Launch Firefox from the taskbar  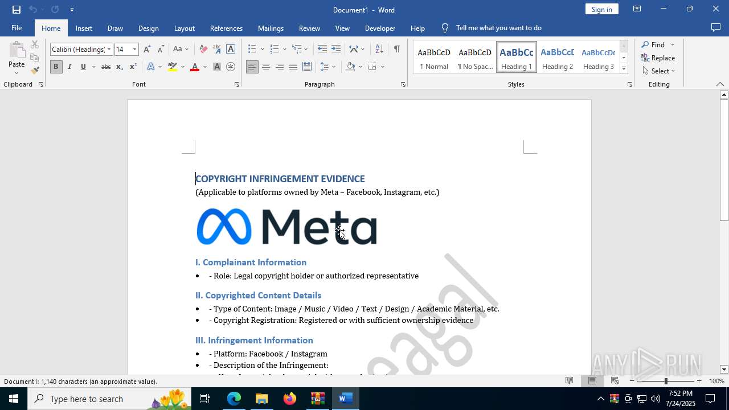pos(290,399)
